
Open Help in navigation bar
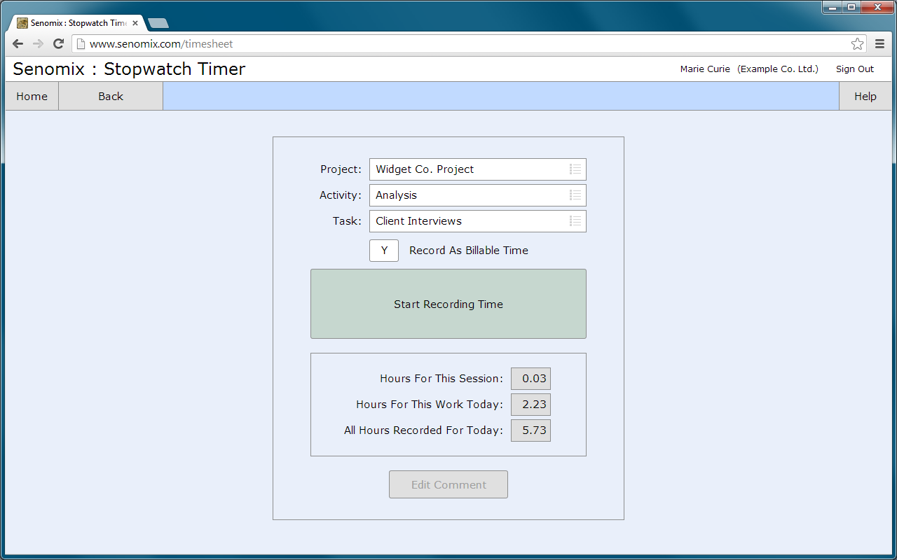[865, 97]
